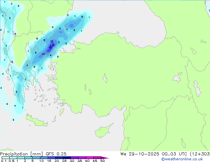Click the legend label "30"
210x162 pixels.
[x=72, y=161]
